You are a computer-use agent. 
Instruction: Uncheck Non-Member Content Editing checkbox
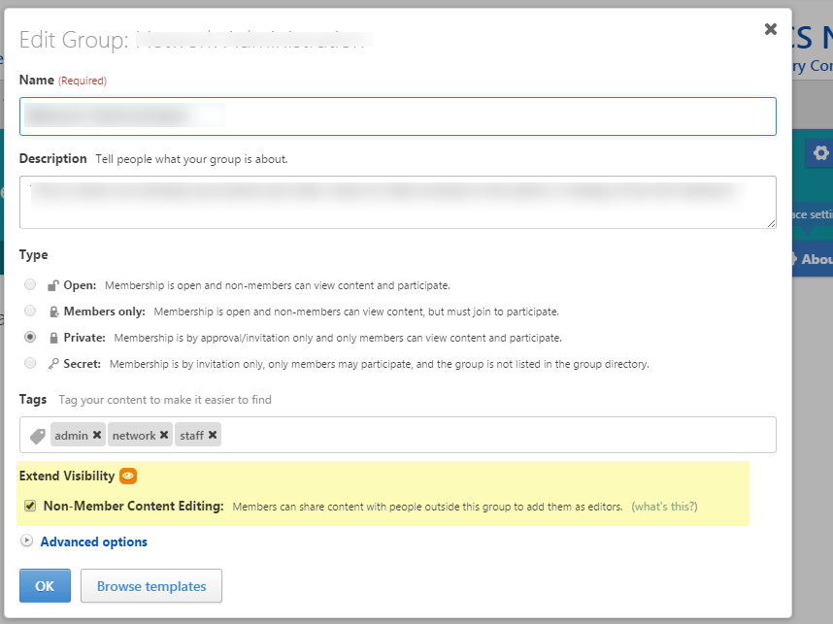30,506
